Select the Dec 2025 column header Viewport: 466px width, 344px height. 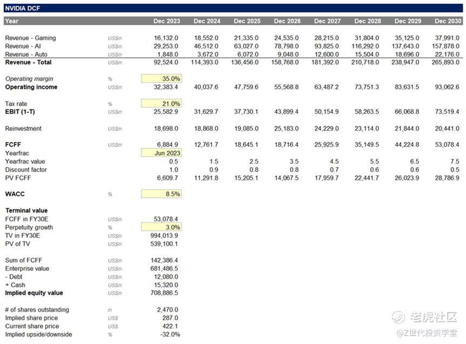click(x=247, y=21)
